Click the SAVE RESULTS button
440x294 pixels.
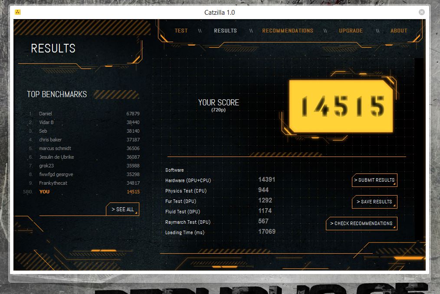[374, 202]
